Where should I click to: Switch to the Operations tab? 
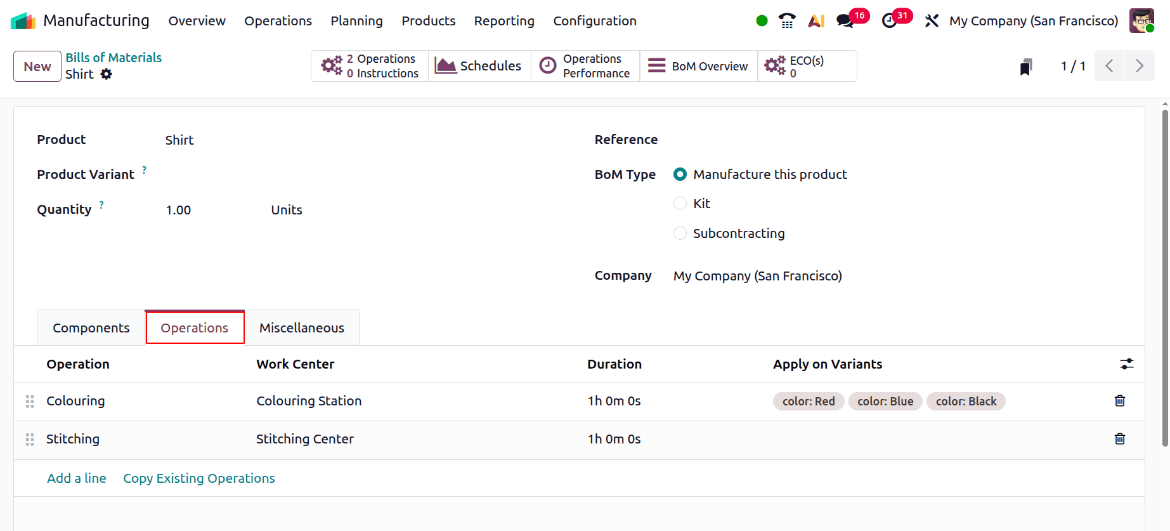pyautogui.click(x=195, y=328)
